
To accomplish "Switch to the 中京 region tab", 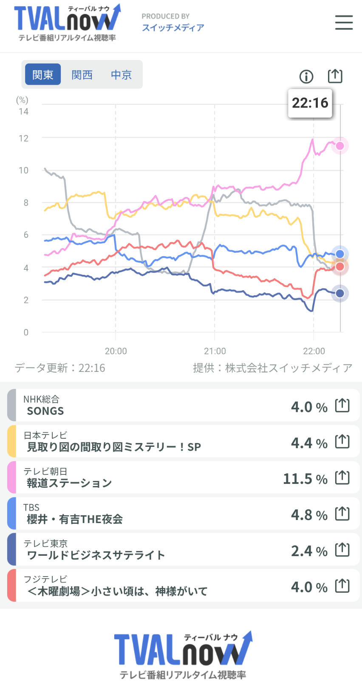I will click(x=121, y=75).
